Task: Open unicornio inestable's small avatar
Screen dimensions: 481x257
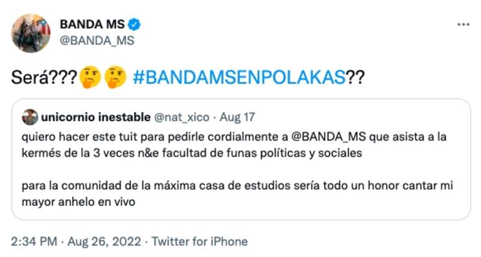Action: [29, 115]
